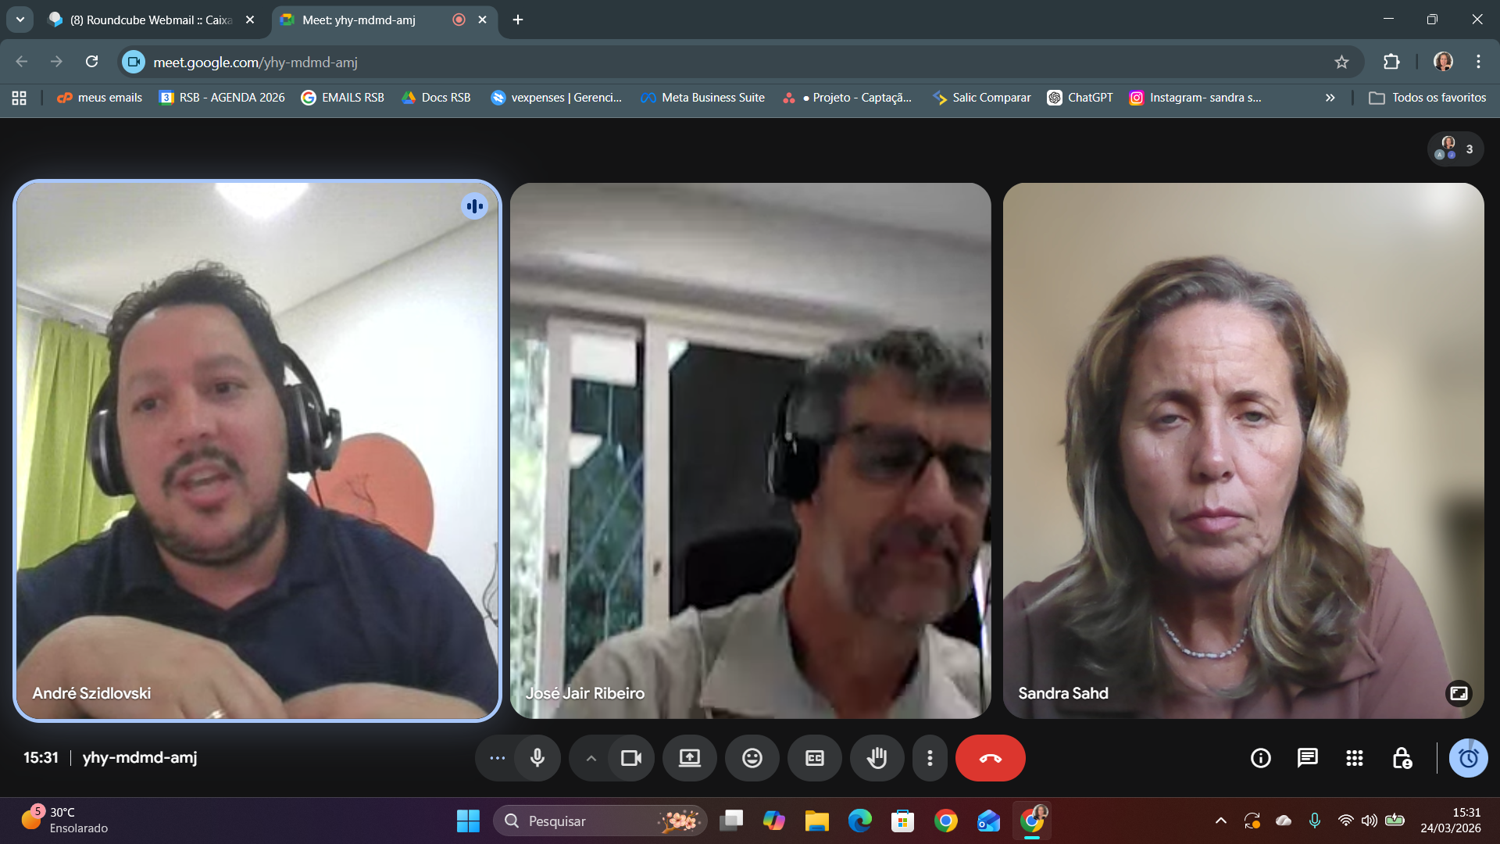Screen dimensions: 1500x844
Task: Click the Sandra Sahd video tile
Action: point(1242,450)
